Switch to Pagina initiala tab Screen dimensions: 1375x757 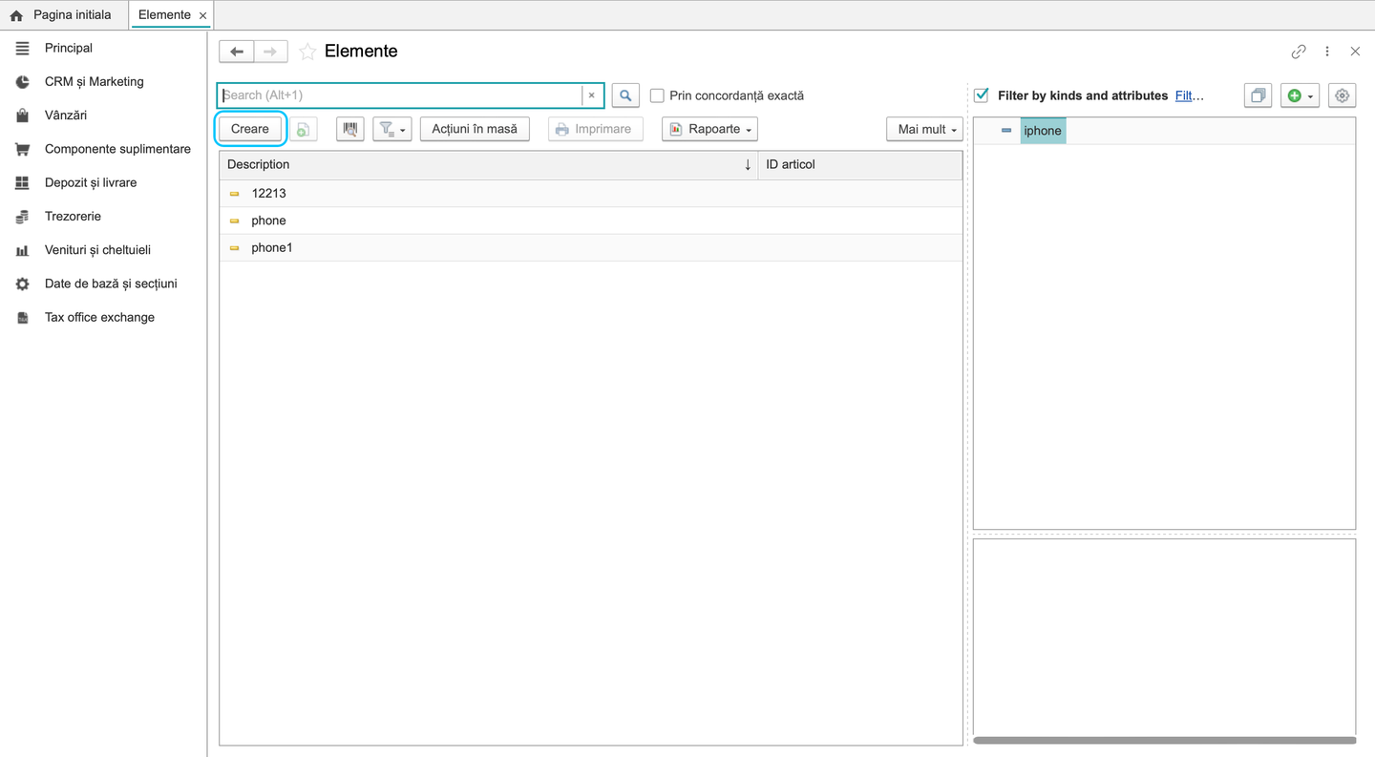coord(63,15)
